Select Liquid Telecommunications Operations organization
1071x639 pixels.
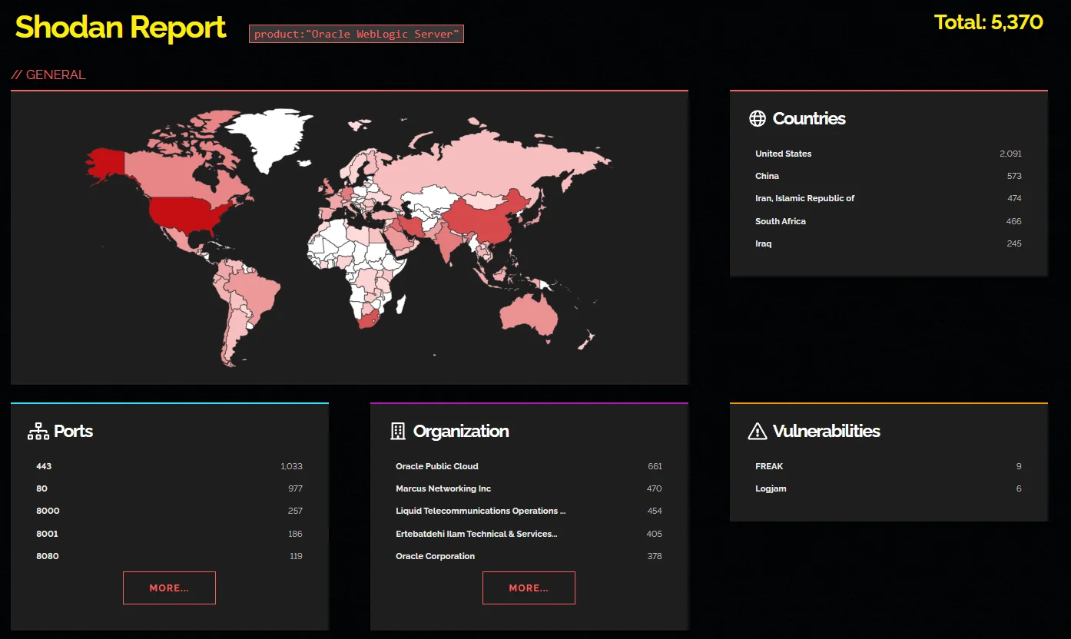click(x=481, y=511)
